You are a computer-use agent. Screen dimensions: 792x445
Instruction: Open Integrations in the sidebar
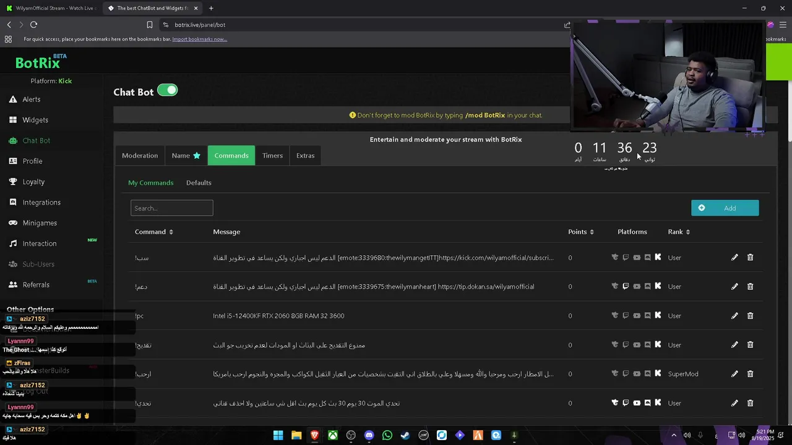(41, 203)
